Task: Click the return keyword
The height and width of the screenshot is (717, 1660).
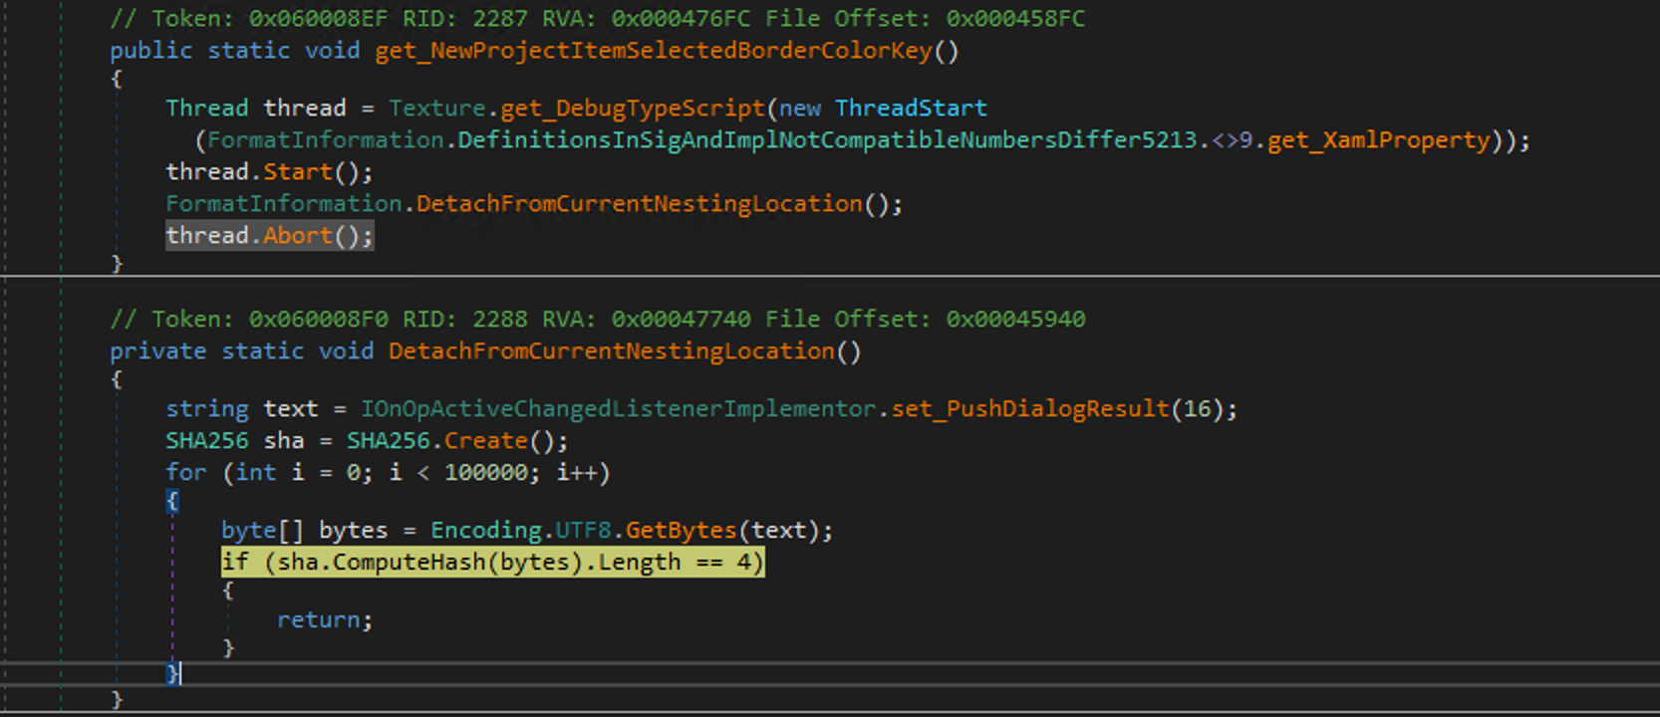Action: coord(319,619)
